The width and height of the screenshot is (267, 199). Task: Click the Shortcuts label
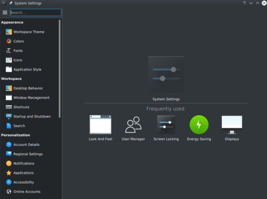point(21,107)
